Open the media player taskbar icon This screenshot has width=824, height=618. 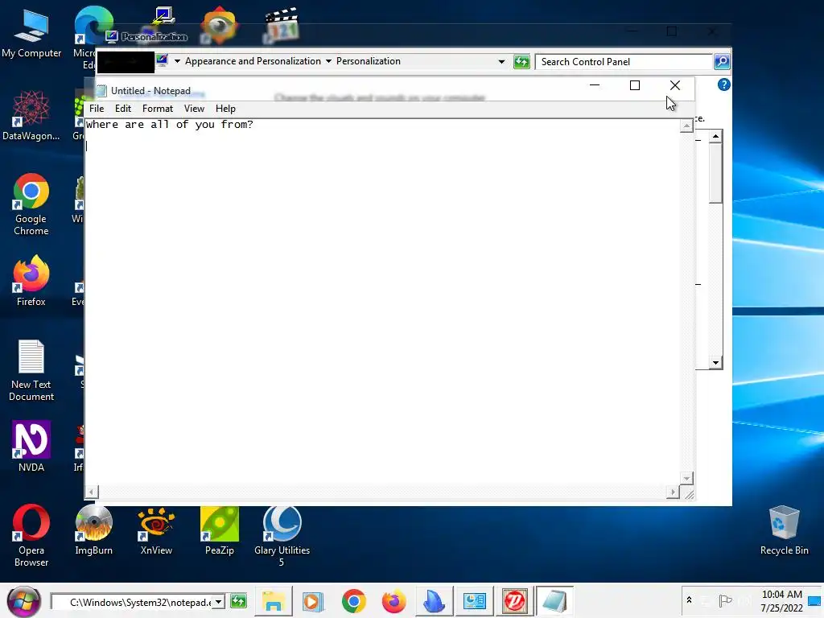(313, 601)
